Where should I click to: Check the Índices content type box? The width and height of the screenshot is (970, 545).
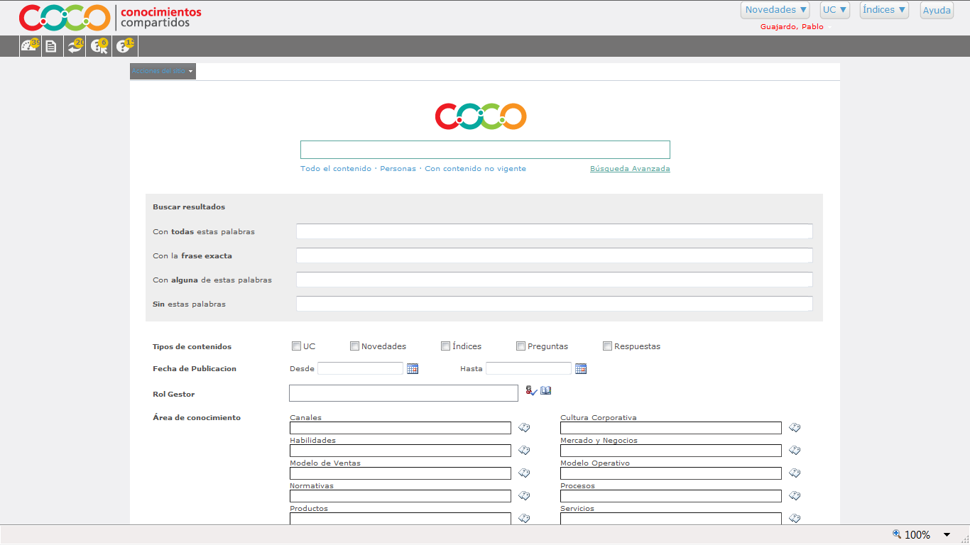pyautogui.click(x=445, y=346)
